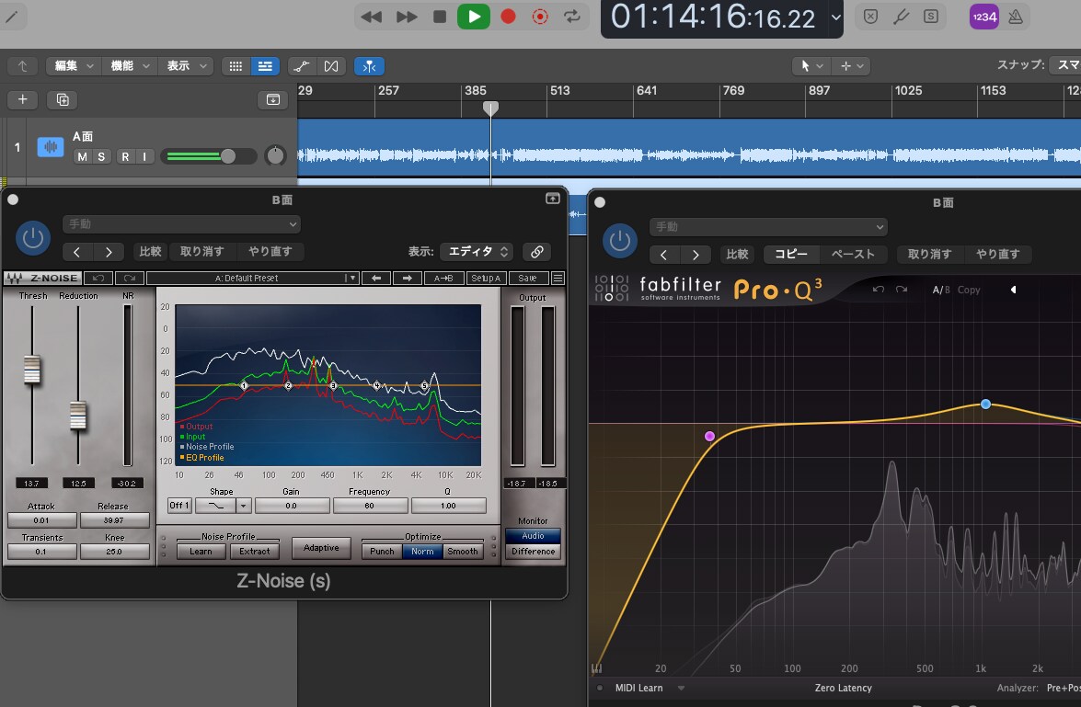Show Flex editing icon
The width and height of the screenshot is (1081, 707).
tap(331, 66)
